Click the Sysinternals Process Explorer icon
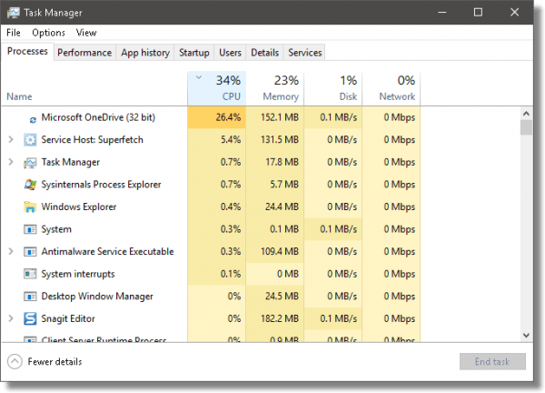The width and height of the screenshot is (545, 393). [30, 185]
